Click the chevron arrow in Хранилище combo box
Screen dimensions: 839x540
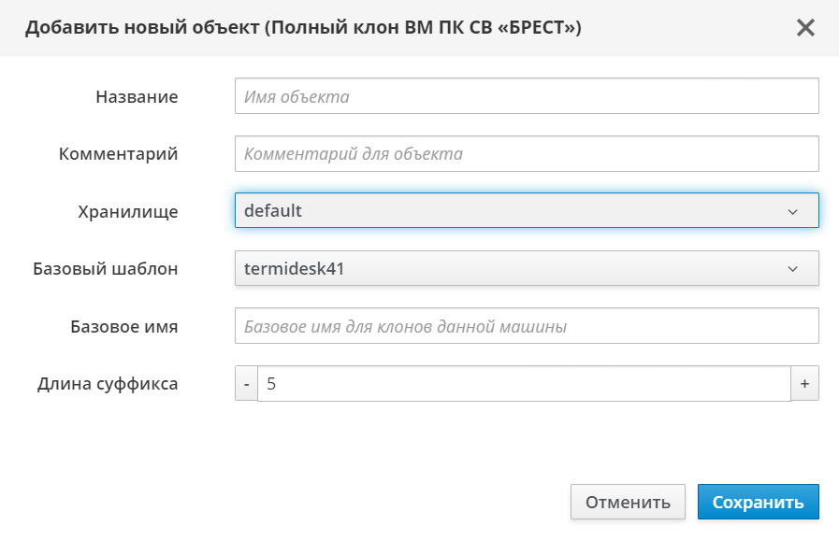[x=793, y=212]
